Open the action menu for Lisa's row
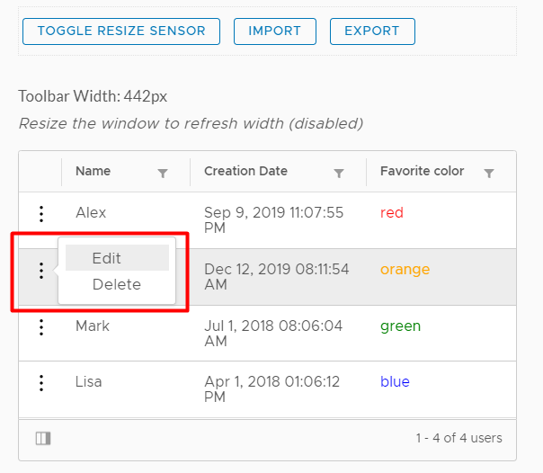Viewport: 543px width, 473px height. [40, 383]
